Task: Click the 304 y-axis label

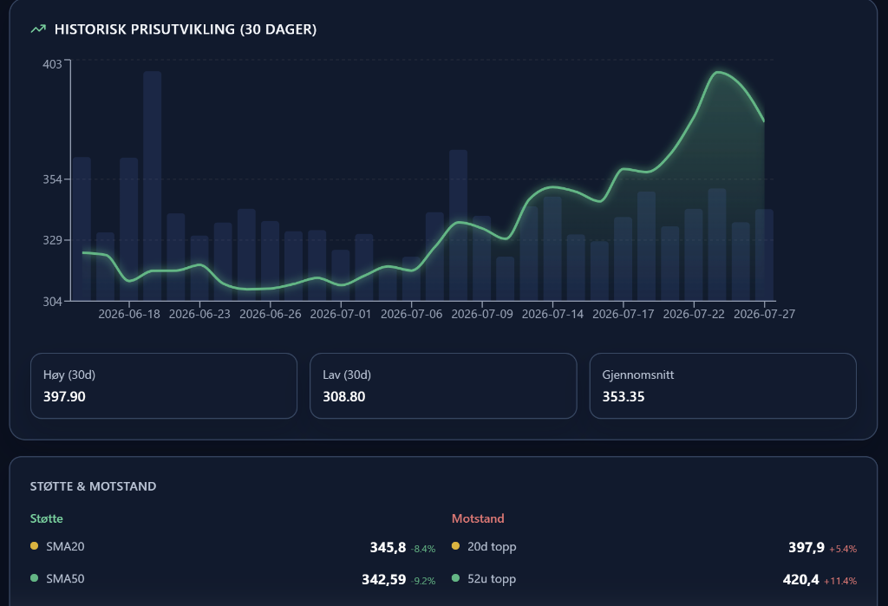Action: pyautogui.click(x=52, y=302)
